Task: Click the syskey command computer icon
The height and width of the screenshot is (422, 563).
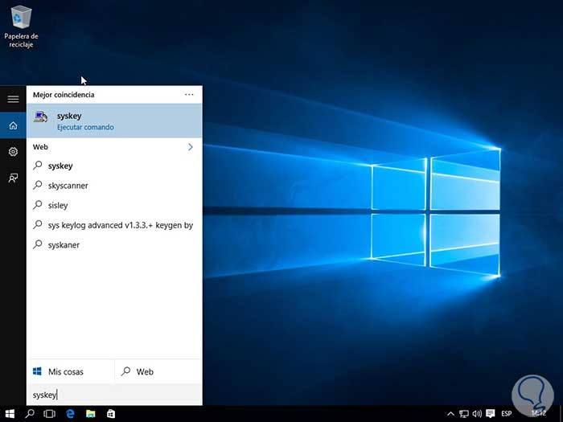Action: click(x=40, y=117)
